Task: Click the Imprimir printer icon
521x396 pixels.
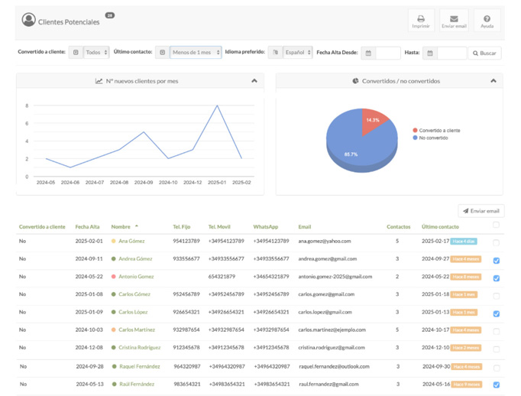Action: 420,18
